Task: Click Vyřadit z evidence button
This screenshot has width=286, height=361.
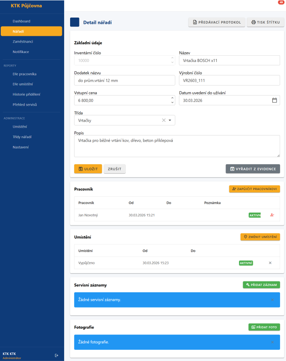Action: (253, 169)
